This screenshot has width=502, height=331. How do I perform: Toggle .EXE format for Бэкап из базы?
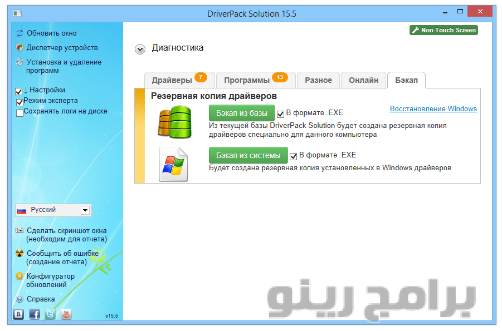click(280, 114)
